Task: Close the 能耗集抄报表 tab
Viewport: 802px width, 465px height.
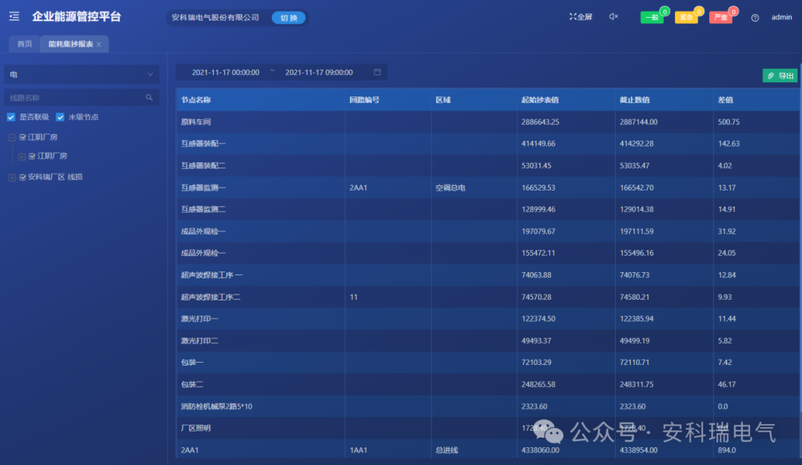Action: pyautogui.click(x=100, y=44)
